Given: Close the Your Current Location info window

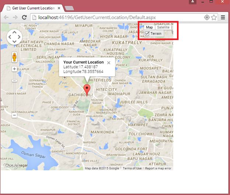Looking at the screenshot, I should (x=109, y=63).
